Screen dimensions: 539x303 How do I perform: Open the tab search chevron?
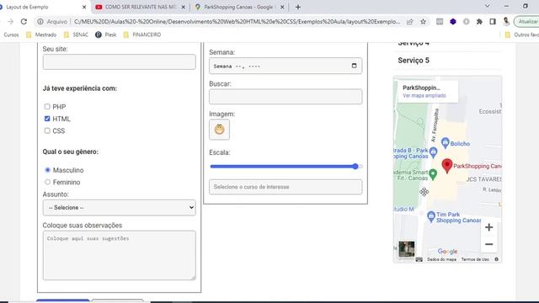point(487,6)
